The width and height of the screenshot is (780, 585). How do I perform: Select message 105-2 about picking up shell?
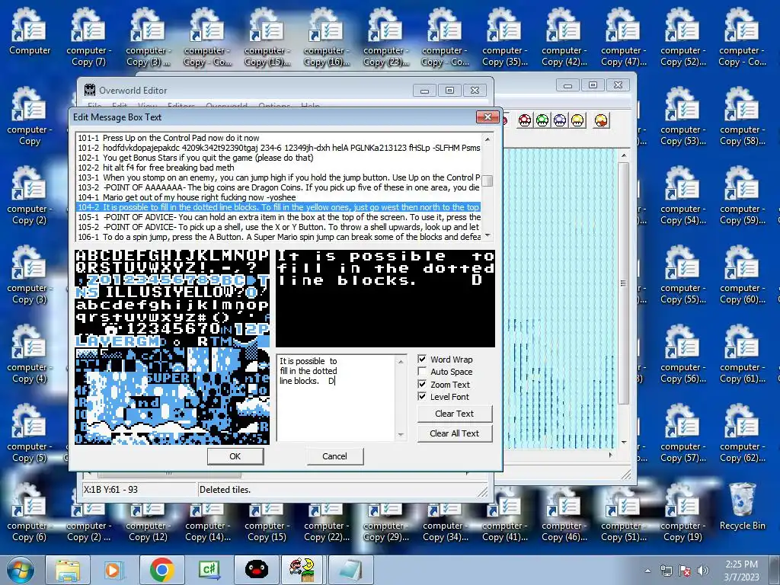[279, 227]
